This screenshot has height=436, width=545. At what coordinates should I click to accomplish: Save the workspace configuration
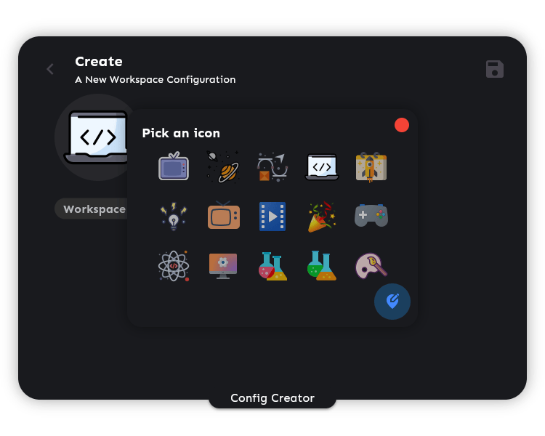[495, 69]
